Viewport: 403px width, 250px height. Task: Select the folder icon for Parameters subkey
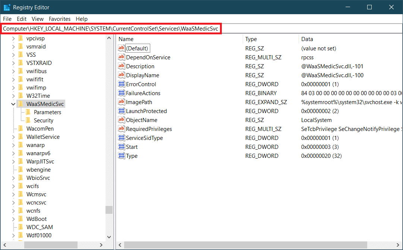click(x=28, y=112)
